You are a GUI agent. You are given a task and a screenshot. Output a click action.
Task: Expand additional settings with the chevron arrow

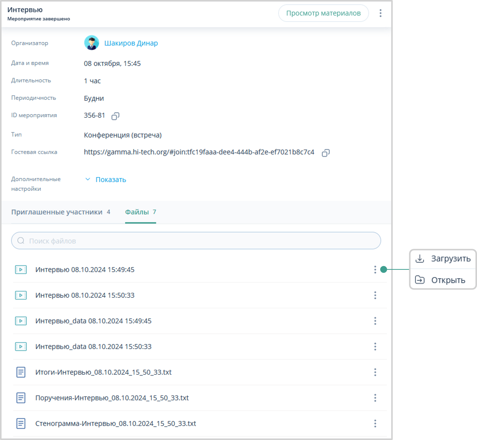pos(88,179)
